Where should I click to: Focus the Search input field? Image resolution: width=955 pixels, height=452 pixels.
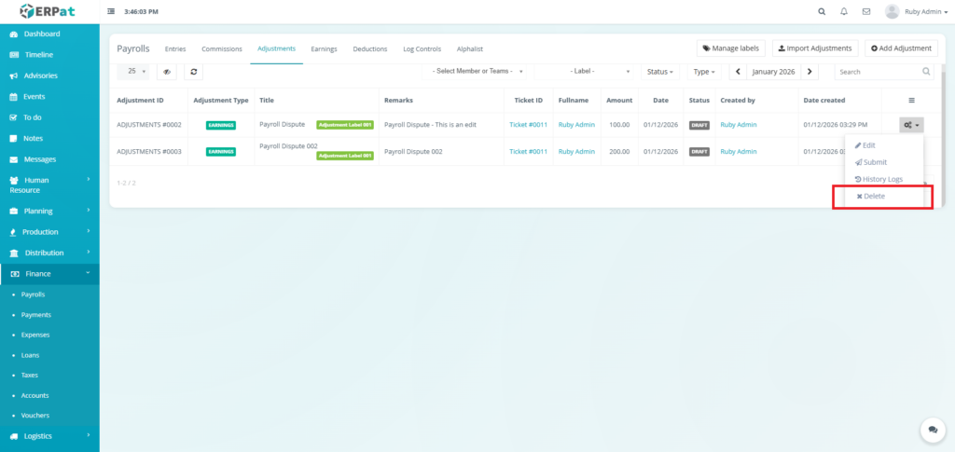tap(878, 72)
